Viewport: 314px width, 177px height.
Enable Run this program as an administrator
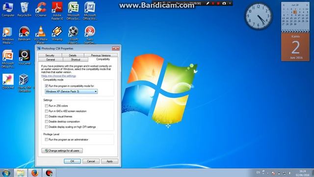click(47, 140)
